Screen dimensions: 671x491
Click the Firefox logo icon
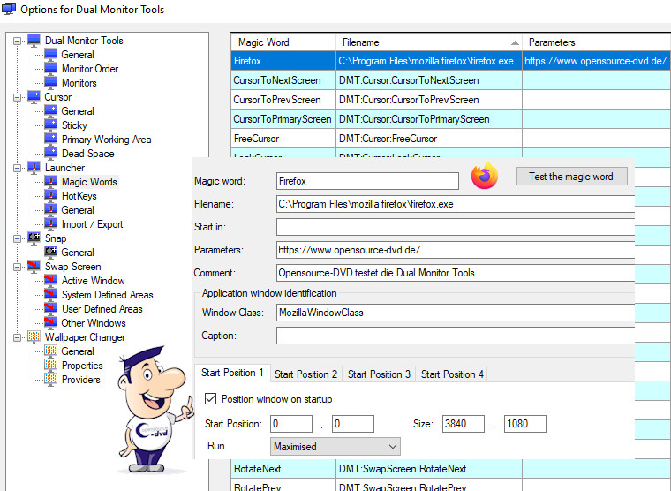point(484,177)
